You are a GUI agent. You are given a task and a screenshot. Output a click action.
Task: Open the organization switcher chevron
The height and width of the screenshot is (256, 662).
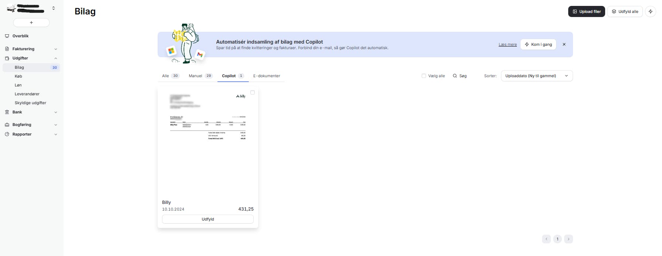(54, 8)
